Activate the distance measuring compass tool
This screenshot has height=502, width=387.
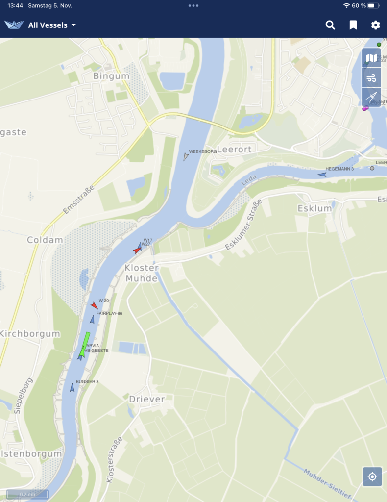371,97
